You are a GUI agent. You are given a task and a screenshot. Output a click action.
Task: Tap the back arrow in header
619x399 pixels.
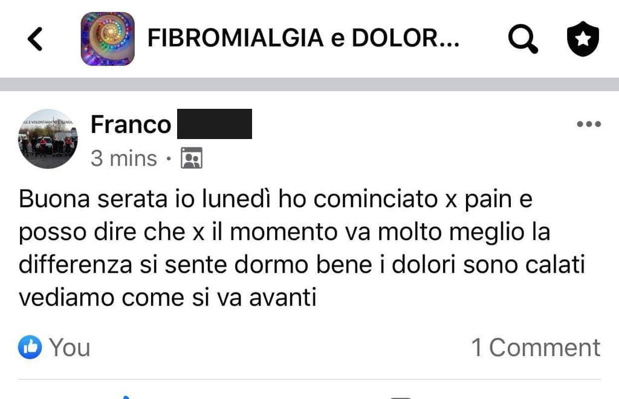click(34, 39)
